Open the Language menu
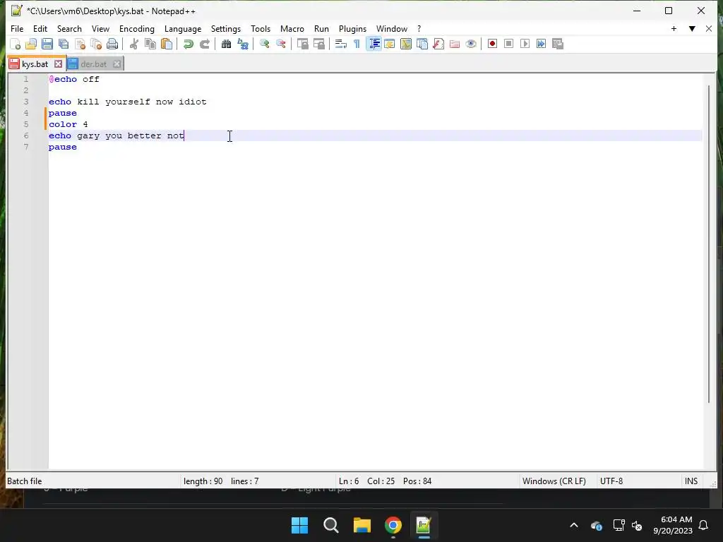The image size is (723, 542). (183, 28)
